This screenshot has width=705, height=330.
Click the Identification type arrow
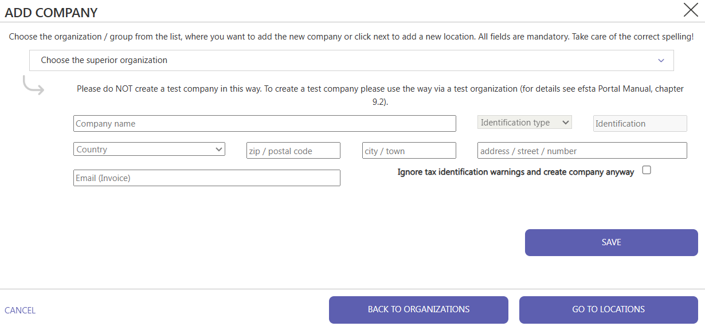(566, 123)
